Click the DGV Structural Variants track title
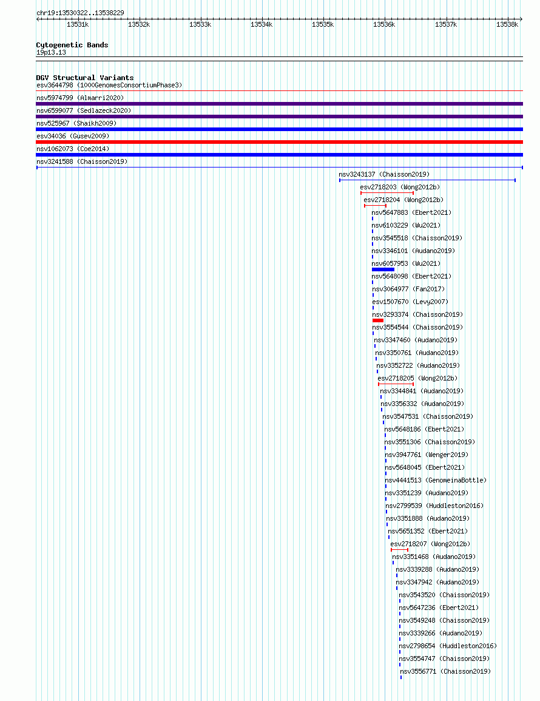This screenshot has width=540, height=701. point(85,77)
